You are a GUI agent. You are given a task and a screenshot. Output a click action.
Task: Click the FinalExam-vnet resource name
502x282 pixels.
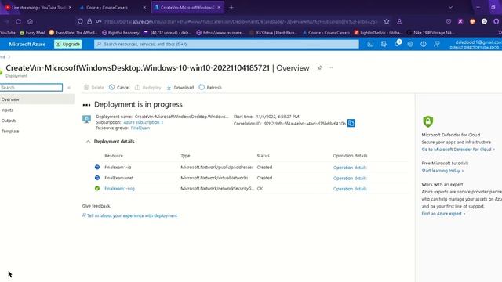(118, 178)
